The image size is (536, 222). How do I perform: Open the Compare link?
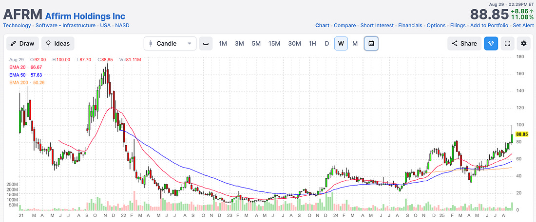click(x=345, y=26)
